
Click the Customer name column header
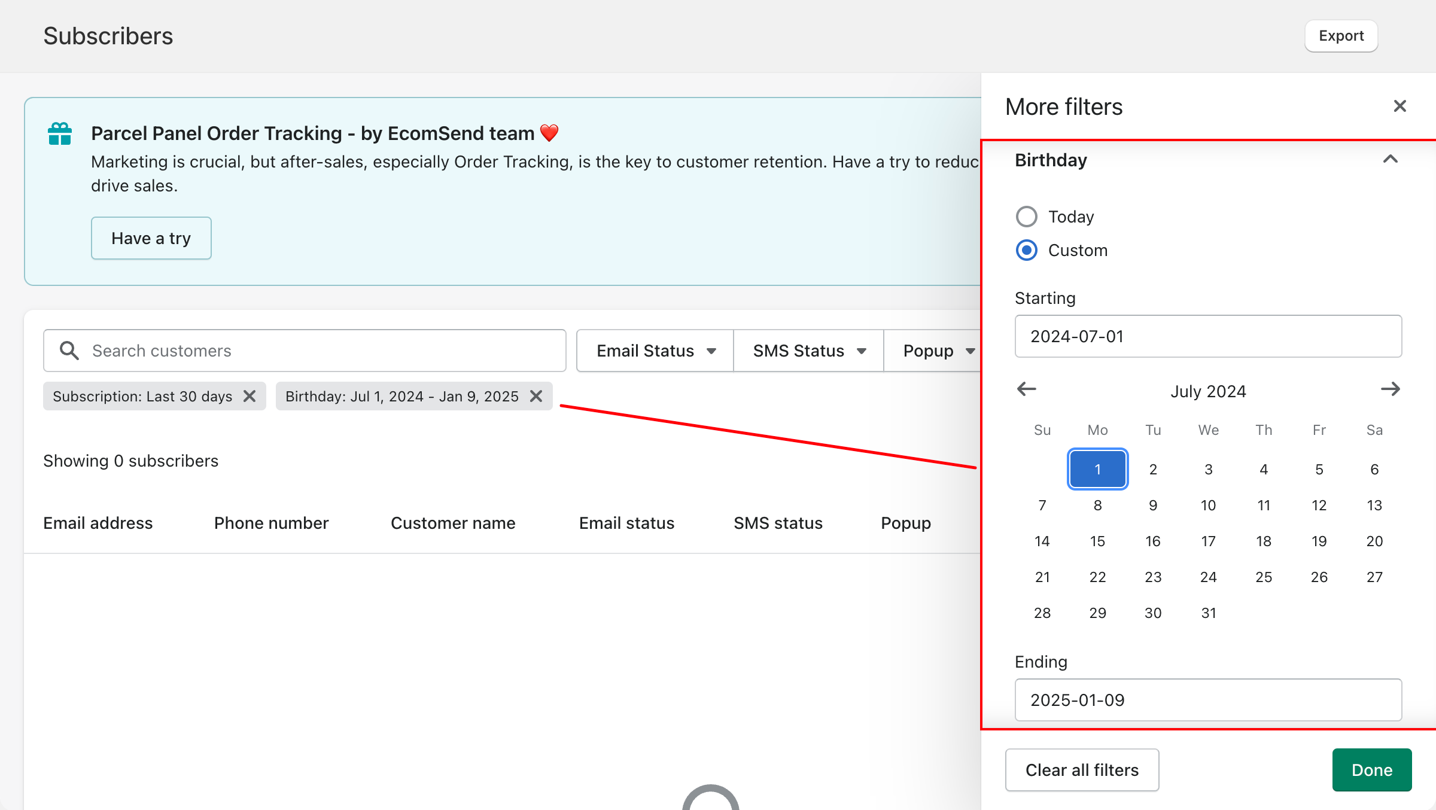pos(453,523)
